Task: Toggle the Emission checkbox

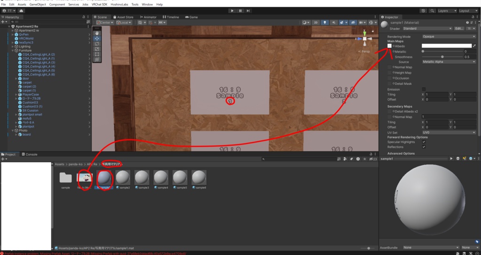Action: click(x=424, y=90)
